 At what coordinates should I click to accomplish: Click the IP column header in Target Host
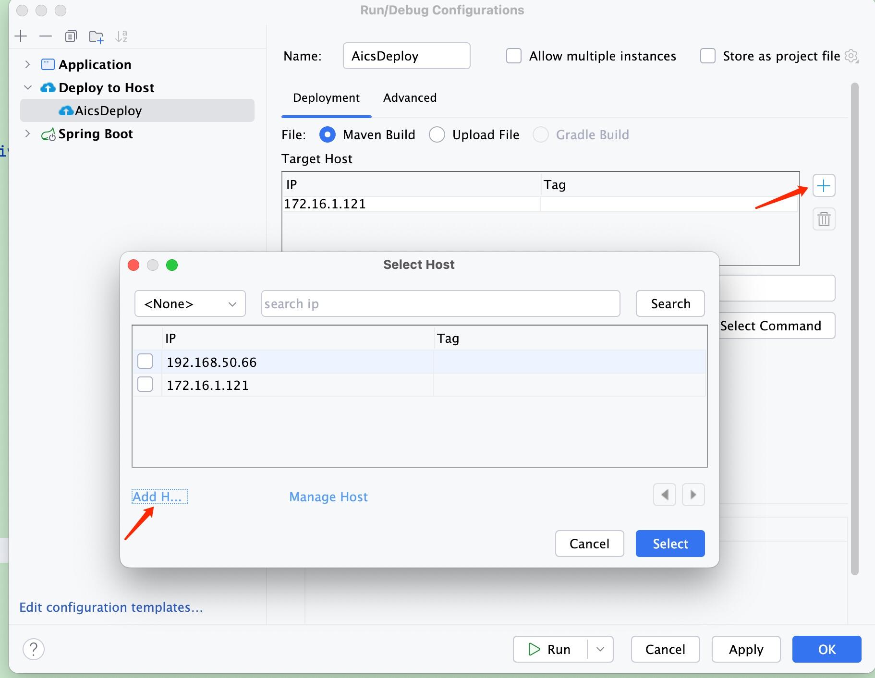[x=412, y=185]
